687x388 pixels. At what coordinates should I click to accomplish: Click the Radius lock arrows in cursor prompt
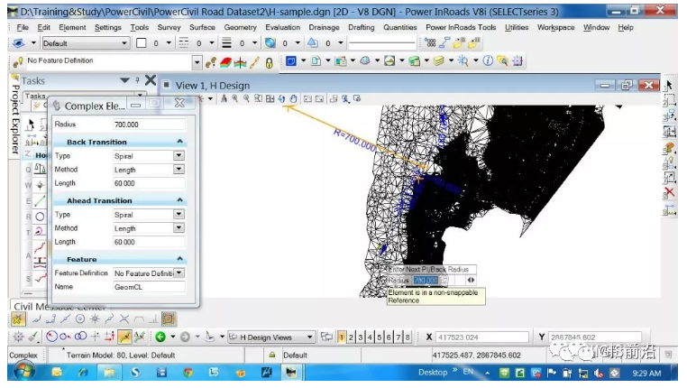pos(471,280)
